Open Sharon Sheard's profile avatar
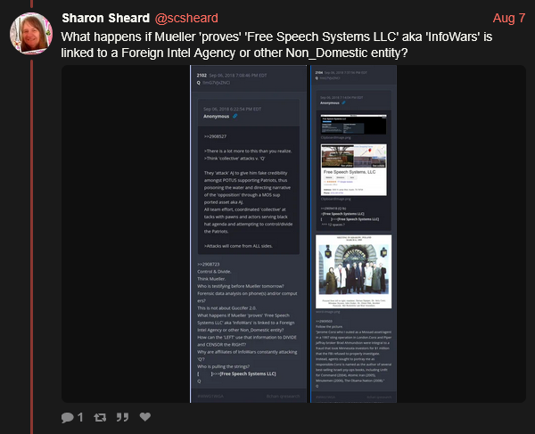535x434 pixels. coord(31,33)
